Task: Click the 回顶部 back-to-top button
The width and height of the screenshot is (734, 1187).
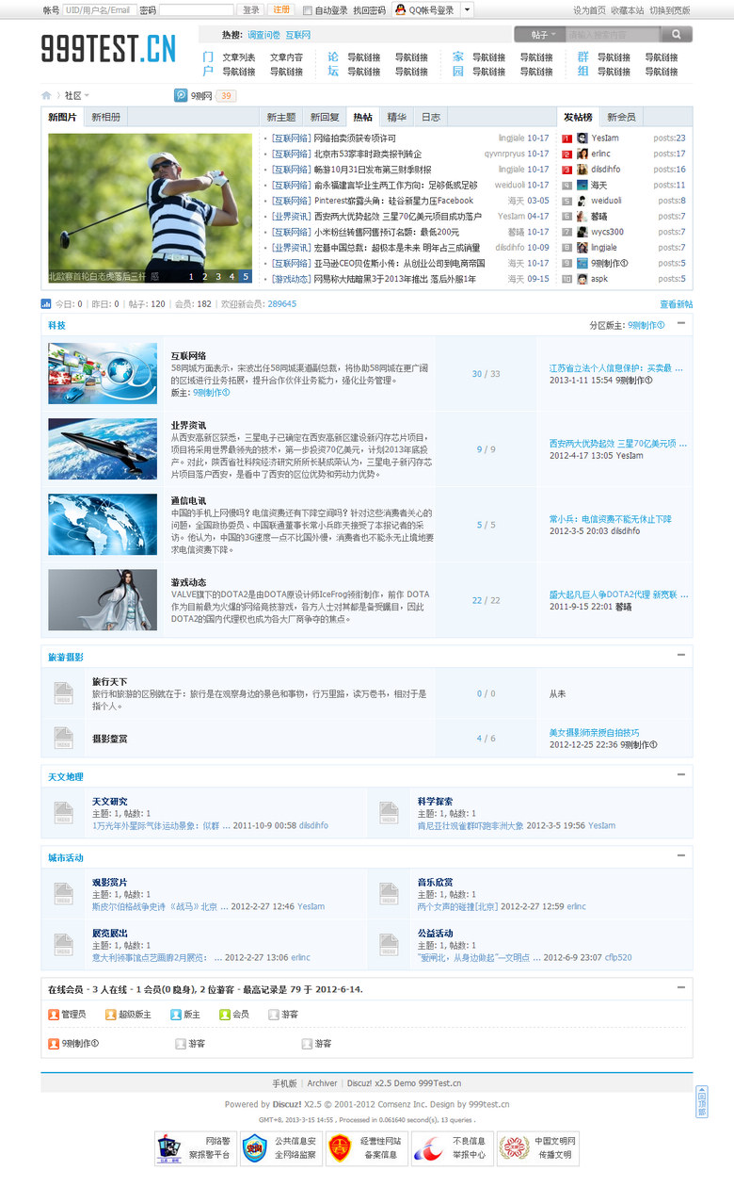Action: (x=701, y=1101)
